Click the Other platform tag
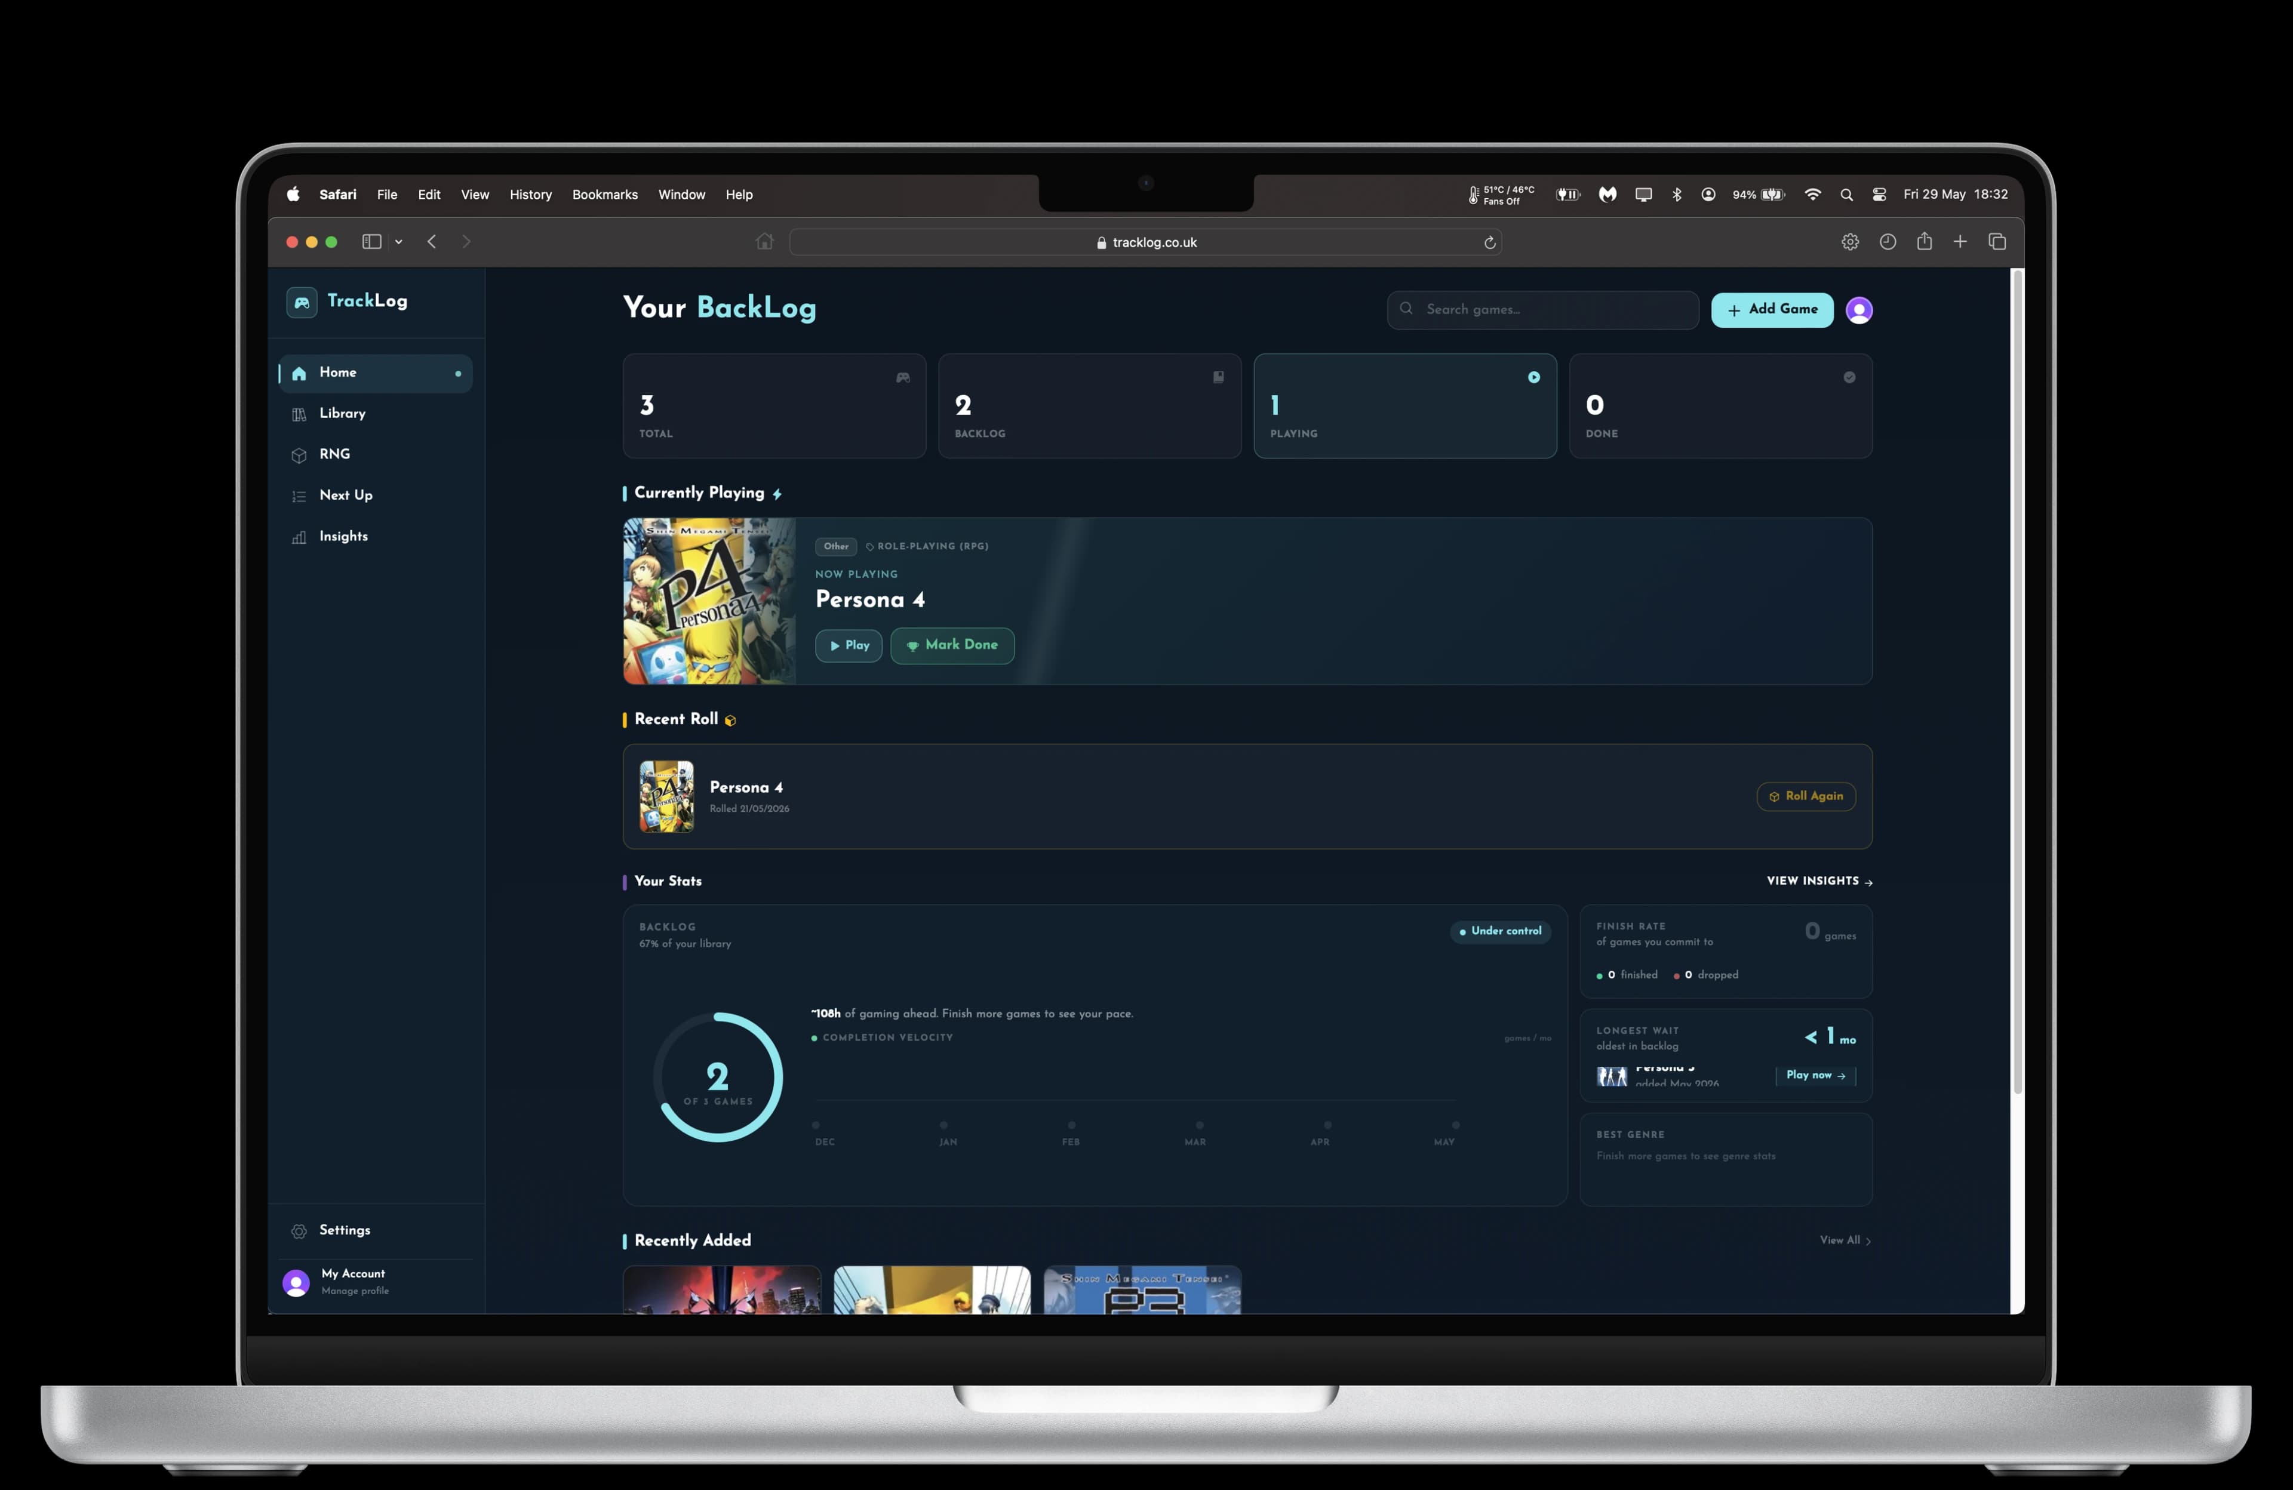Screen dimensions: 2293x1490 click(835, 546)
